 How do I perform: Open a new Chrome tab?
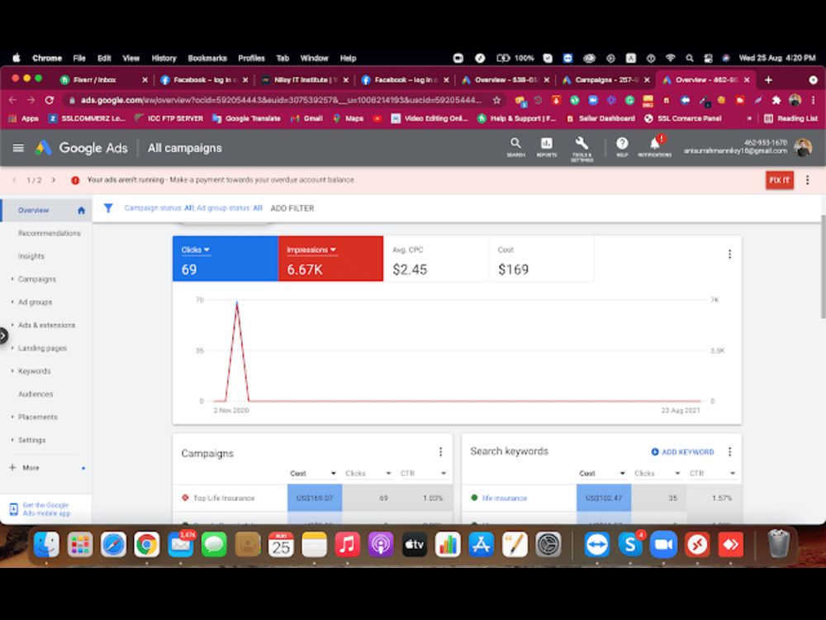(768, 80)
